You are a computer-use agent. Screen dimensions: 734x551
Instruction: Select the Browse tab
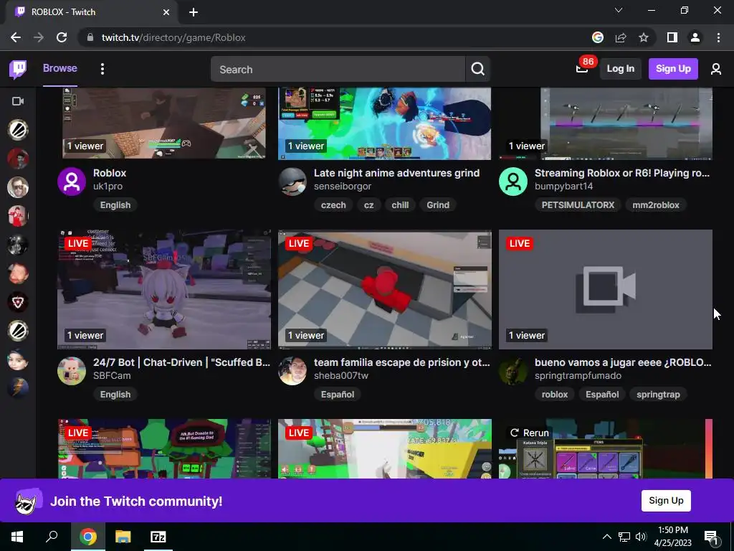pyautogui.click(x=60, y=68)
